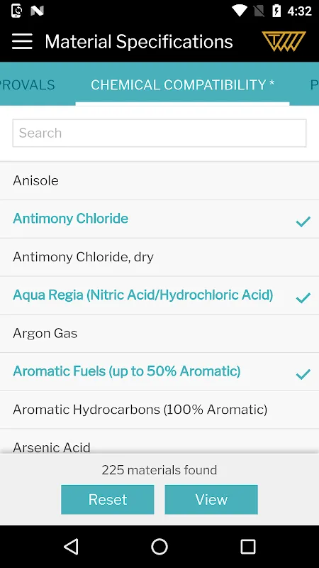This screenshot has width=319, height=568.
Task: Uncheck the Aromatic Fuels checkmark
Action: tap(303, 374)
